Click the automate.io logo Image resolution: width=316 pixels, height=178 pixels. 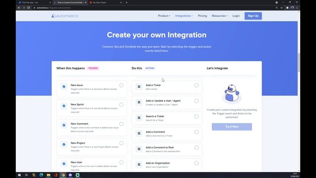tap(65, 16)
